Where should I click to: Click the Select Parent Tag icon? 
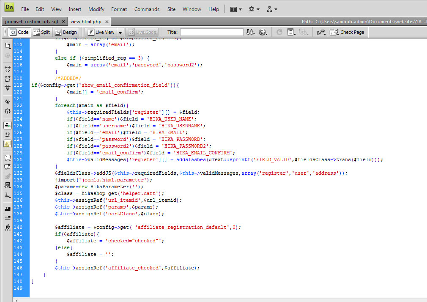7,102
